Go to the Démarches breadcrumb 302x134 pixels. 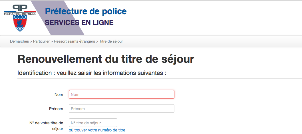(19, 41)
